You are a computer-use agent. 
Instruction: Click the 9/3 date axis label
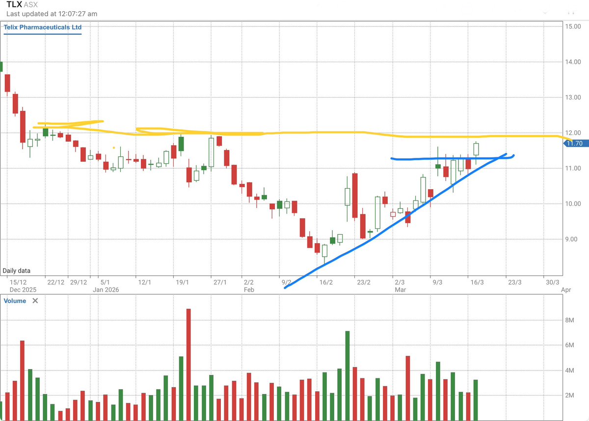coord(437,282)
